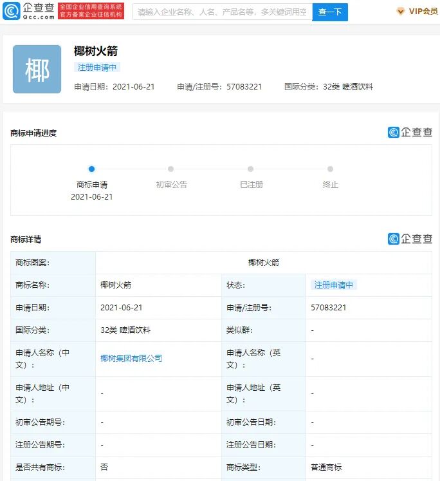Click the date under 商标申请 progress step

[91, 197]
